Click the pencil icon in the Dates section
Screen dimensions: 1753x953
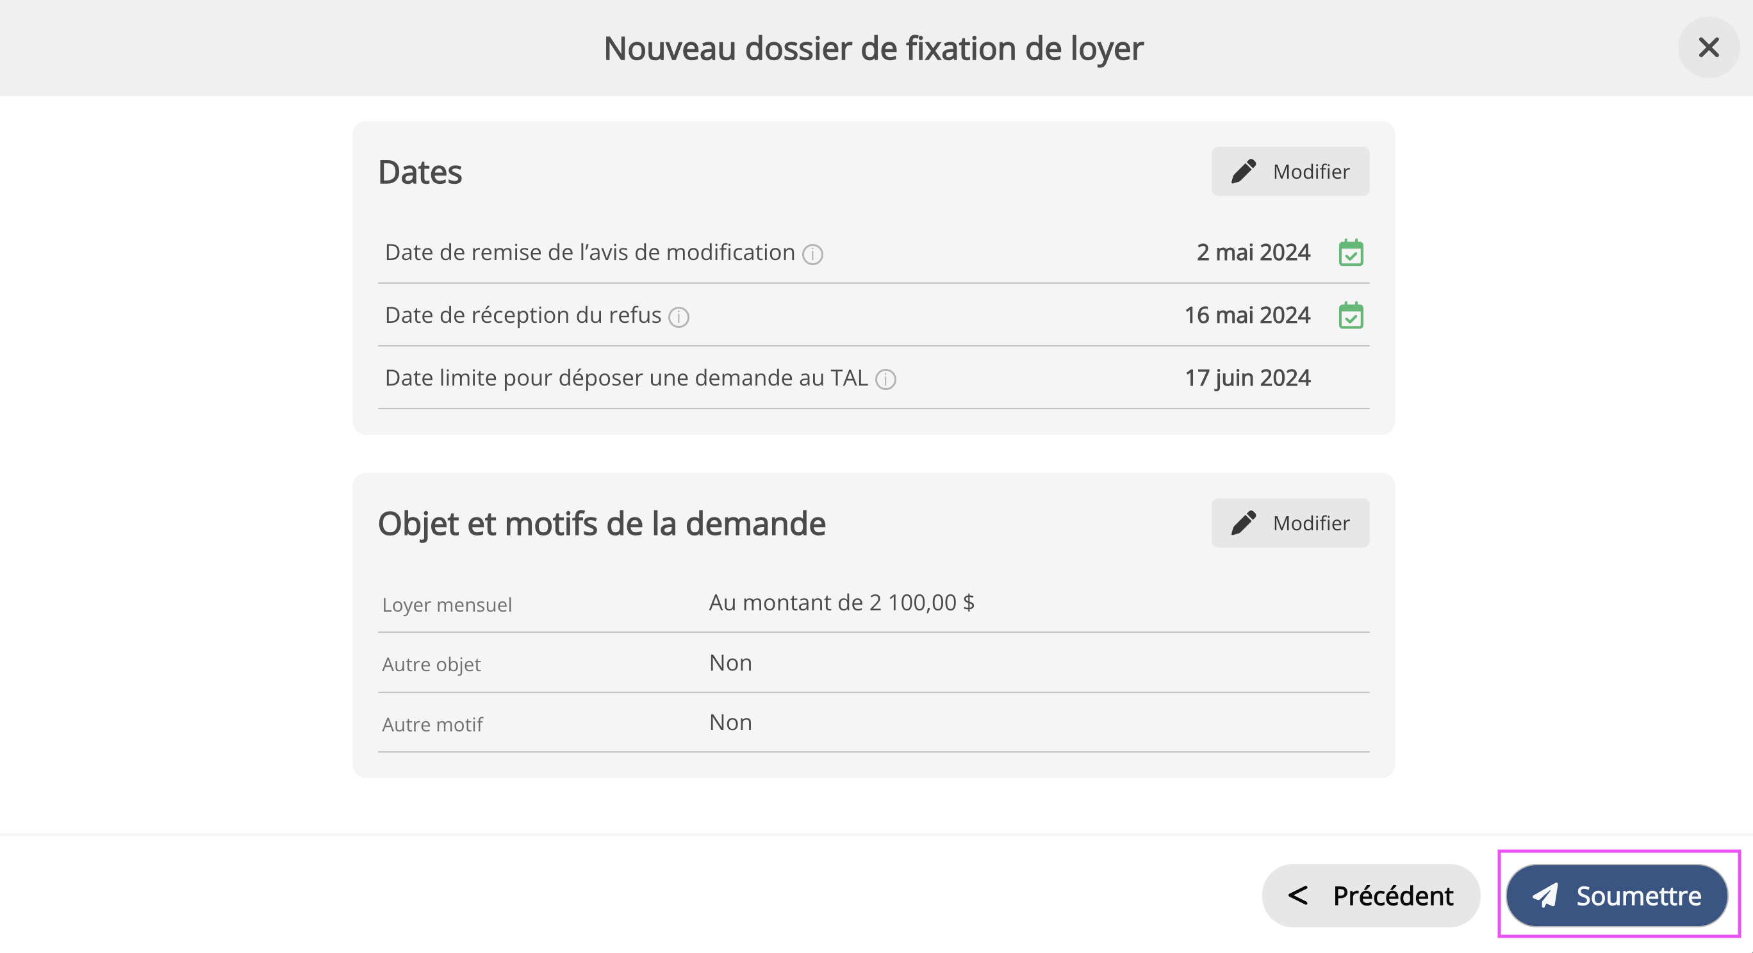1243,172
